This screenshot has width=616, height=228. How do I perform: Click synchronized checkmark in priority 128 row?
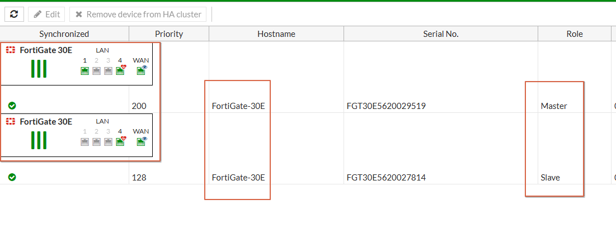(x=12, y=177)
